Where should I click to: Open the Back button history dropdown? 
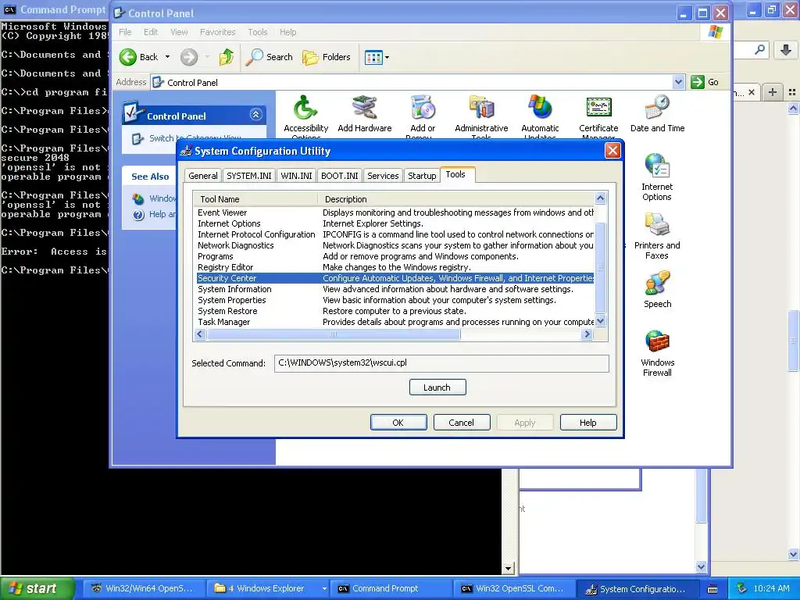coord(167,57)
